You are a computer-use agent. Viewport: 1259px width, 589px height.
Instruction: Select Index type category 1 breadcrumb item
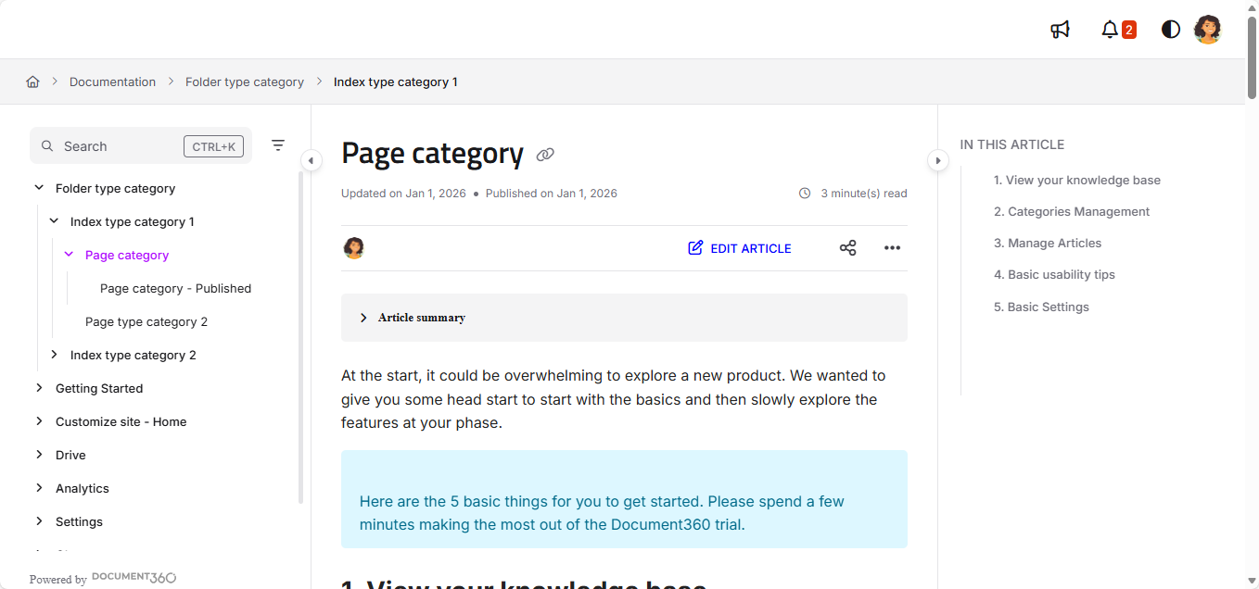[396, 81]
